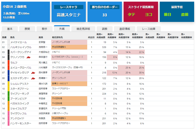
Task: Click the red horse icon beside クリノソウカ
Action: [x=29, y=57]
